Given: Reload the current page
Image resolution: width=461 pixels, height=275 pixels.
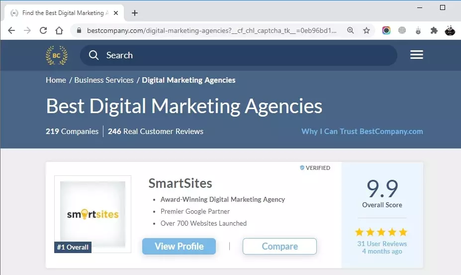Looking at the screenshot, I should 43,30.
